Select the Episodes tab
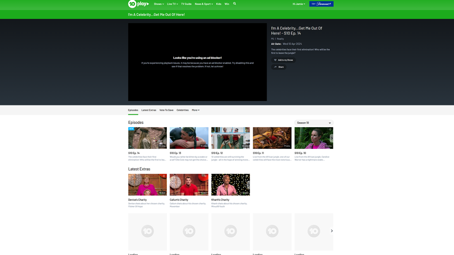This screenshot has width=454, height=255. pyautogui.click(x=133, y=110)
